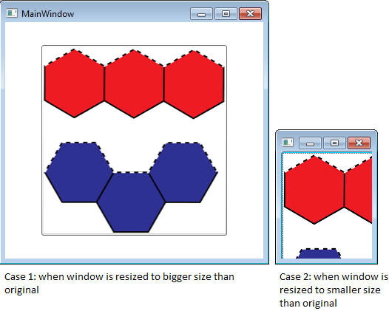Click the small window's app icon
The height and width of the screenshot is (311, 389).
pos(288,143)
